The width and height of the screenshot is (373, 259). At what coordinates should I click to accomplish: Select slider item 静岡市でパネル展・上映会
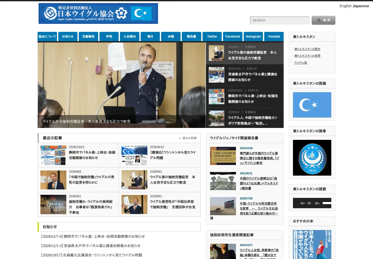point(245,97)
